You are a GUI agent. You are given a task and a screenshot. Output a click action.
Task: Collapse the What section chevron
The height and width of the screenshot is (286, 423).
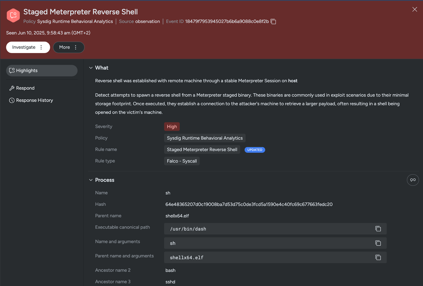pyautogui.click(x=91, y=68)
